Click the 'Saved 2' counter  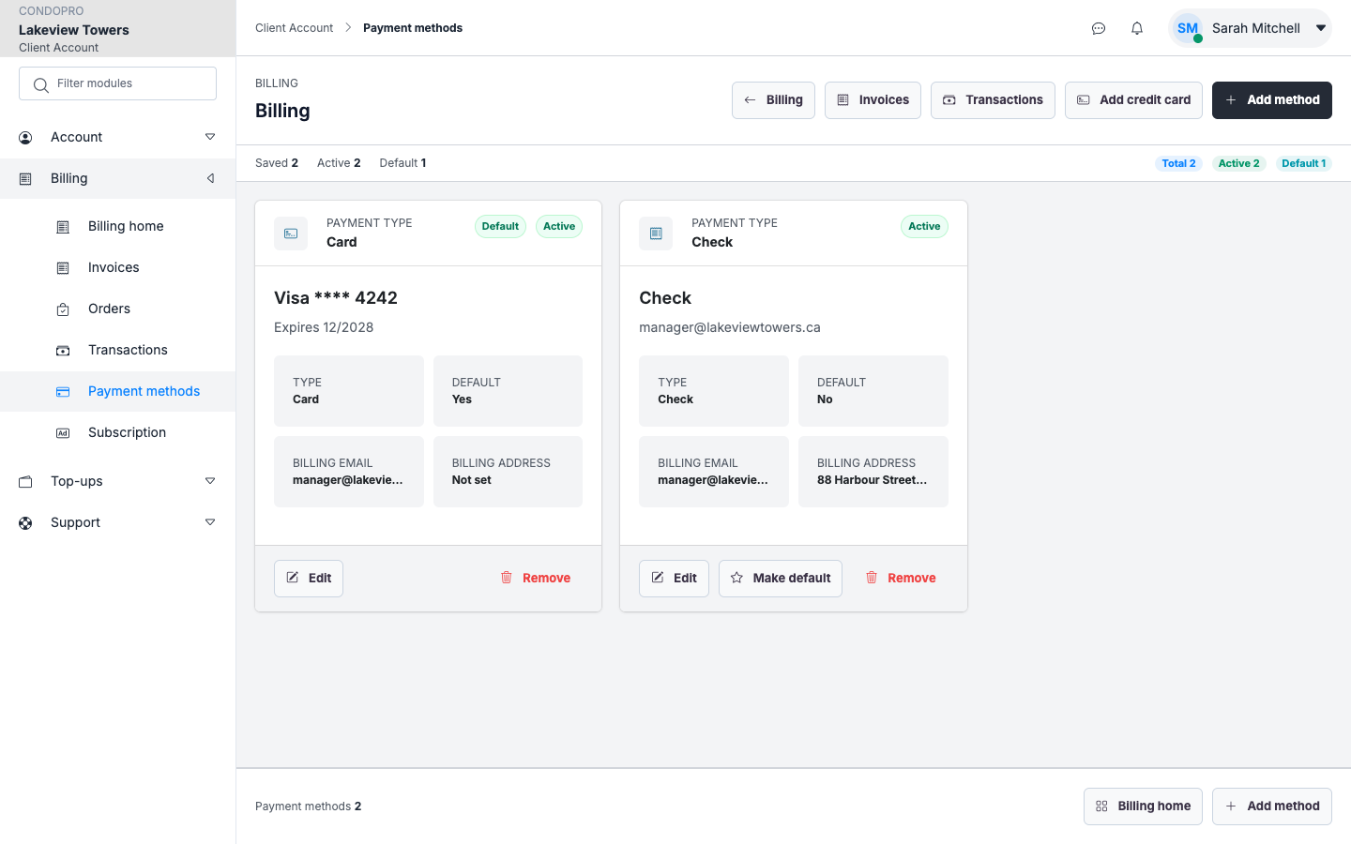tap(277, 163)
